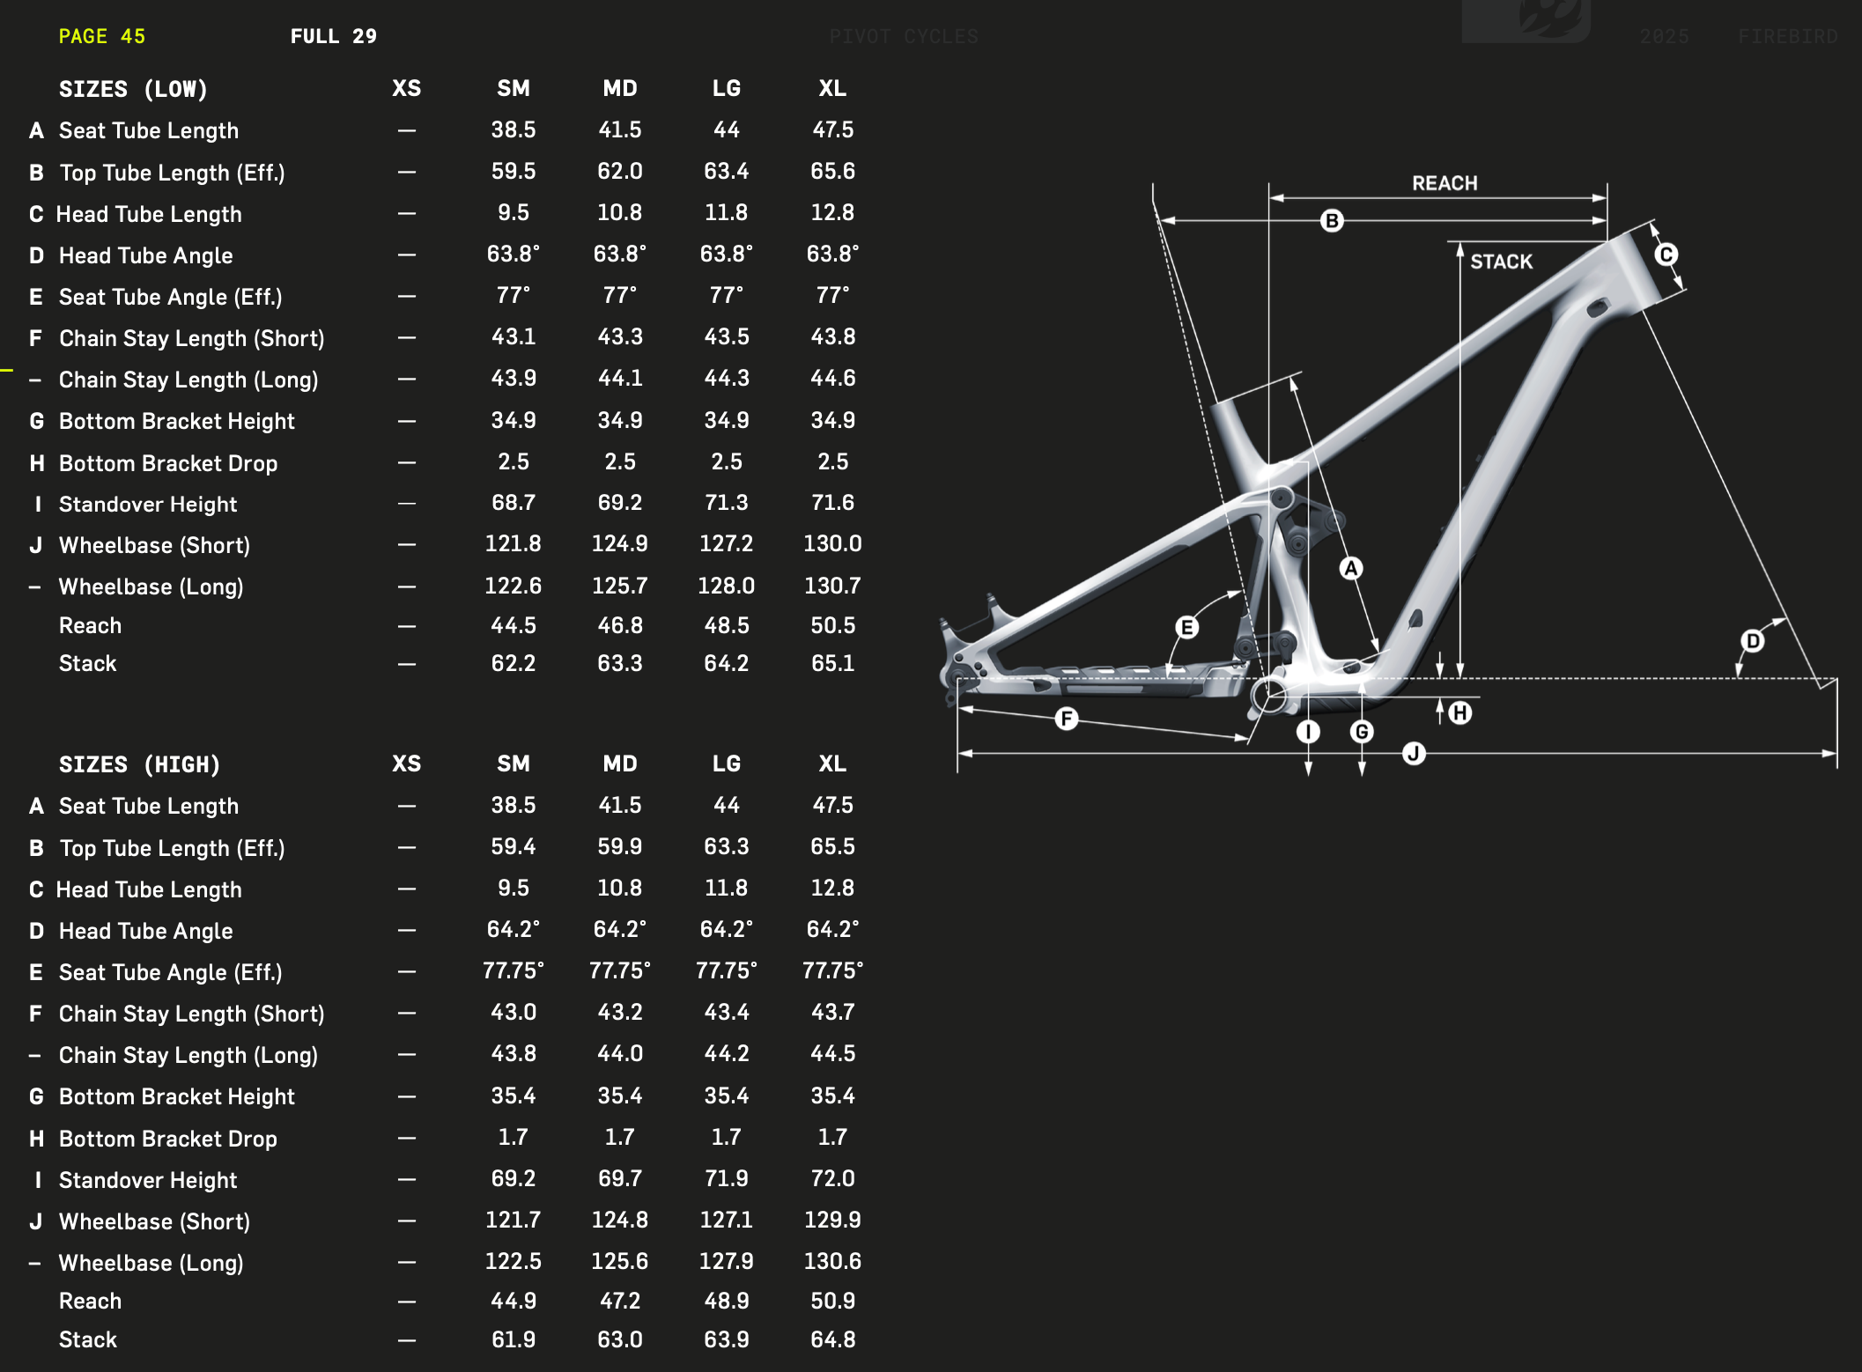Click the REACH label on diagram
Viewport: 1862px width, 1372px height.
(1445, 183)
